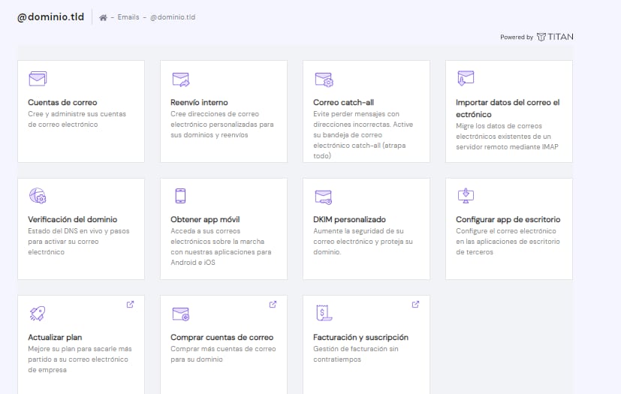Click the Reenvío interno forwarding icon
Image resolution: width=621 pixels, height=394 pixels.
180,80
